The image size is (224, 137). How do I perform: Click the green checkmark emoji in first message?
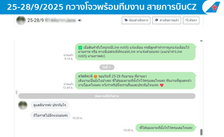click(x=80, y=47)
